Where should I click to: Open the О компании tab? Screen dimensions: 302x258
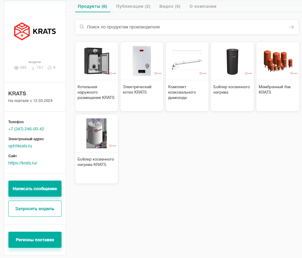(x=203, y=6)
